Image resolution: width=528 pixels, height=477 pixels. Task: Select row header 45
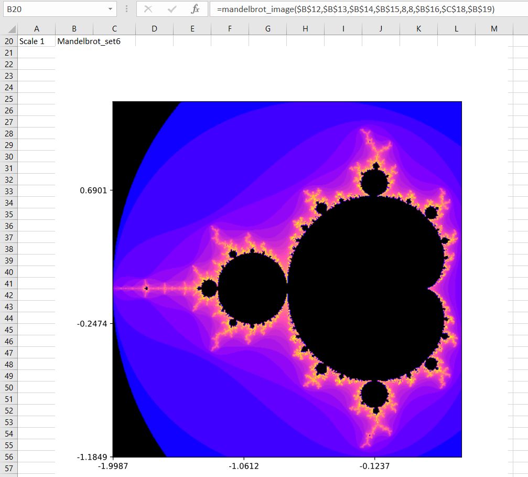[x=8, y=330]
